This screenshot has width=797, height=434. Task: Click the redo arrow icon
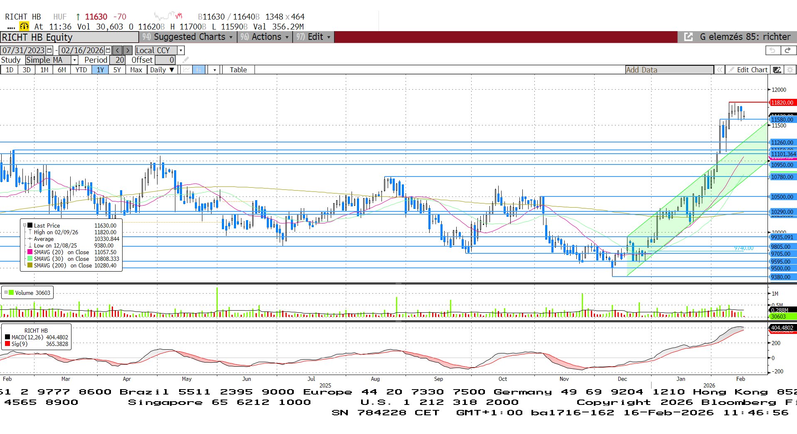[x=787, y=50]
